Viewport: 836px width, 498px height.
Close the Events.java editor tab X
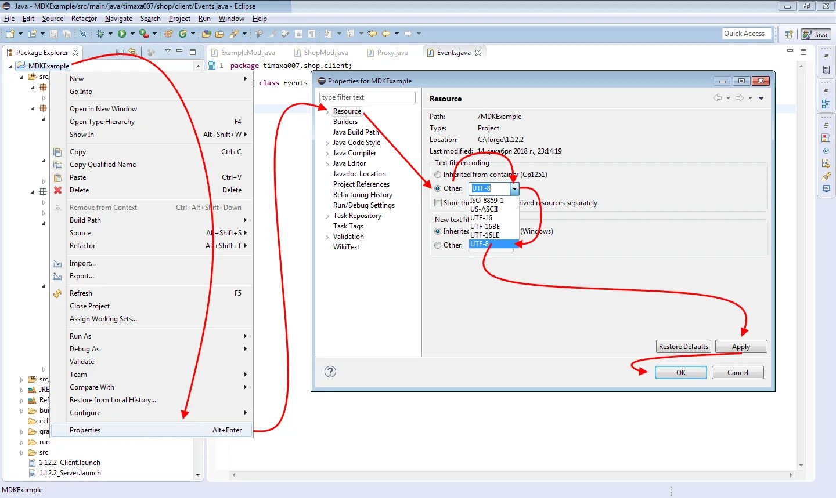click(x=478, y=53)
